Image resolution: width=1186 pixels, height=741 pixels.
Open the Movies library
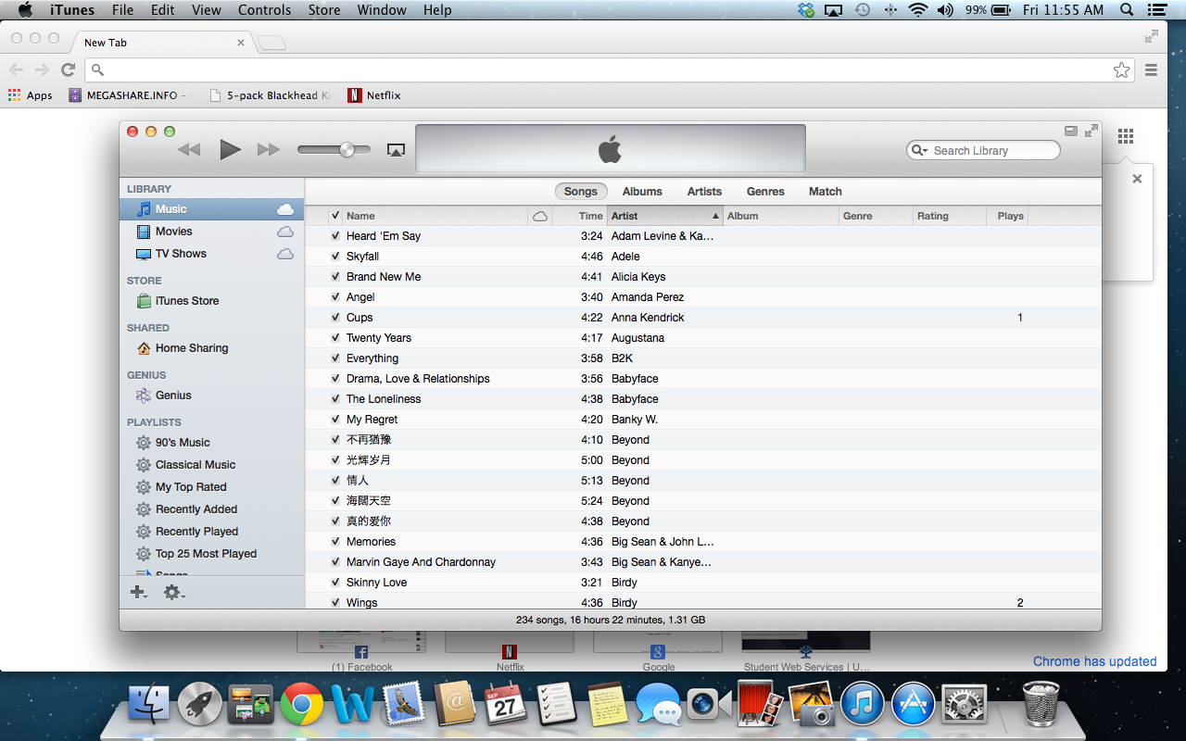click(212, 232)
